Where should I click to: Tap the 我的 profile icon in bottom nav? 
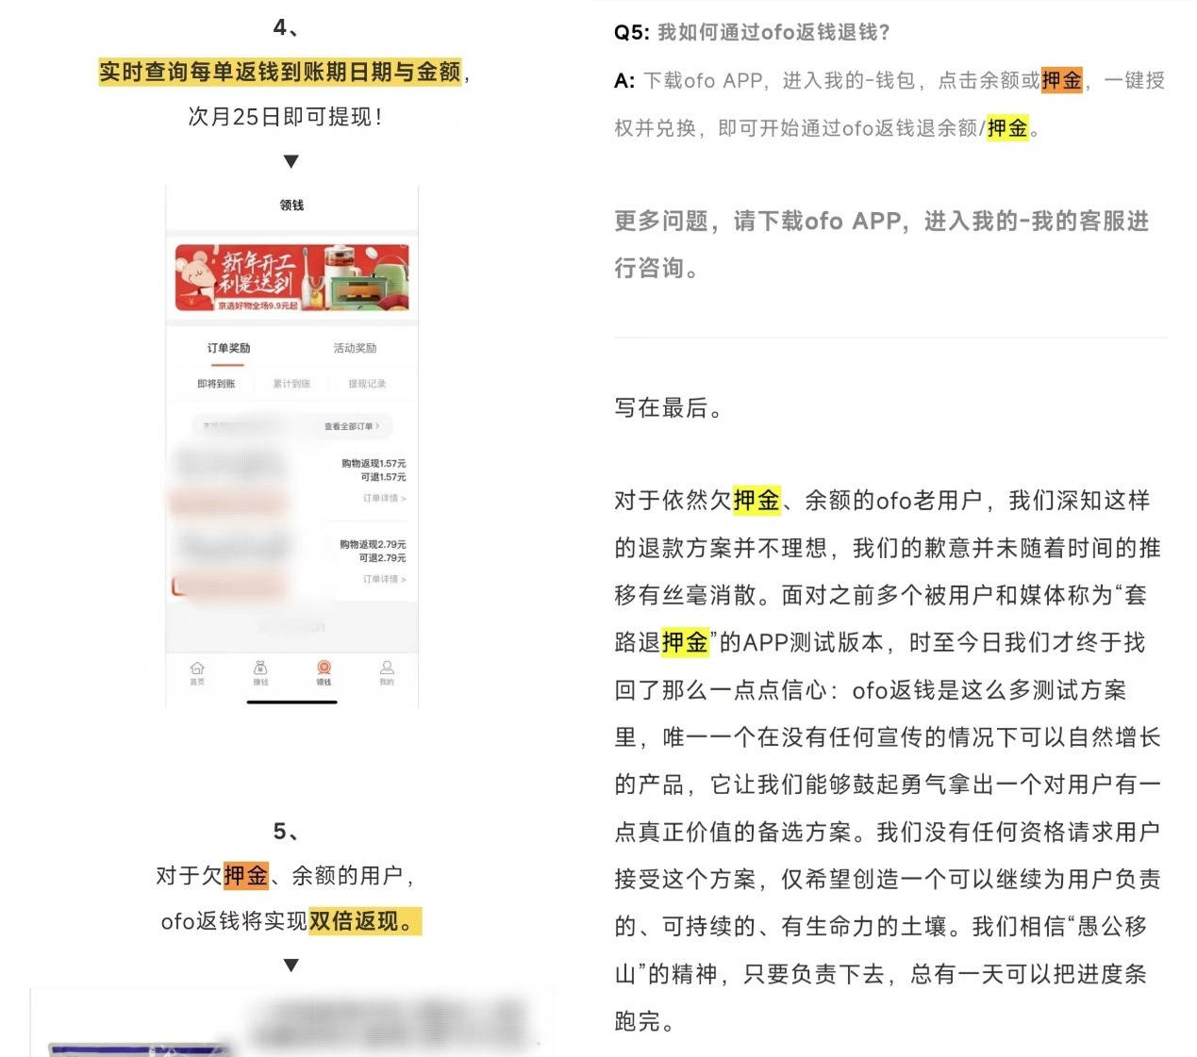(387, 672)
